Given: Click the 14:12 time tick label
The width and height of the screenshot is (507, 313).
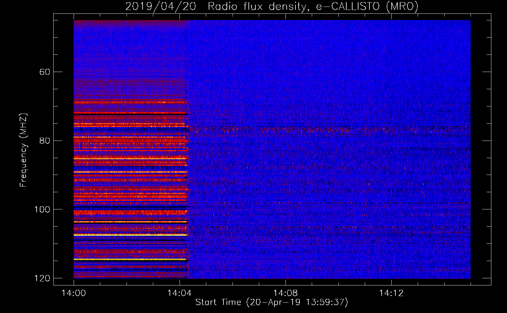Looking at the screenshot, I should tap(391, 293).
